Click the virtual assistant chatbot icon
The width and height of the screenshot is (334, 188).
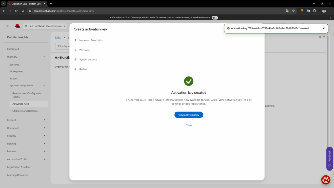click(326, 180)
